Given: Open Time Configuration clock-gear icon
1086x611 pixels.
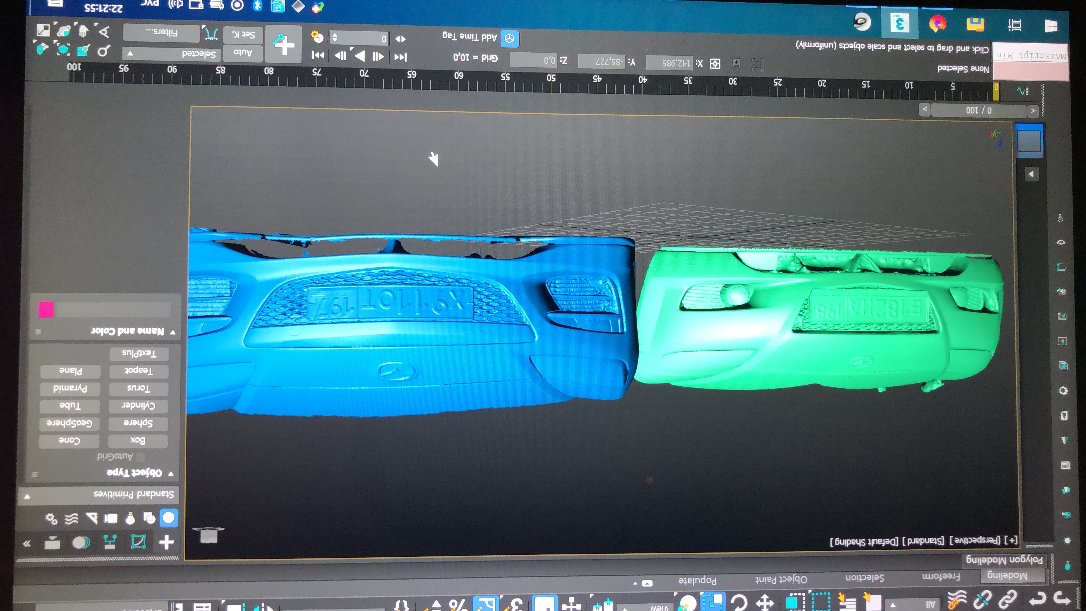Looking at the screenshot, I should click(317, 37).
